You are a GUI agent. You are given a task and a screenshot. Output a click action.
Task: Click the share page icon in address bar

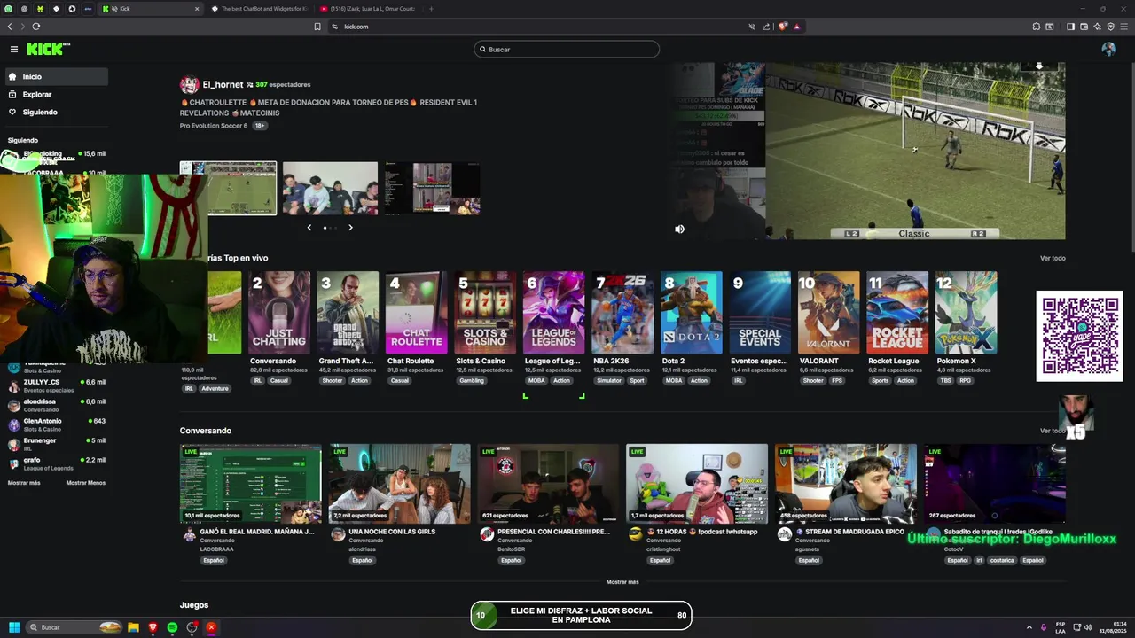(765, 27)
